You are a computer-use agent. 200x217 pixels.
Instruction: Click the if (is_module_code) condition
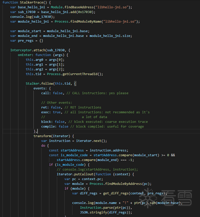pos(69,165)
